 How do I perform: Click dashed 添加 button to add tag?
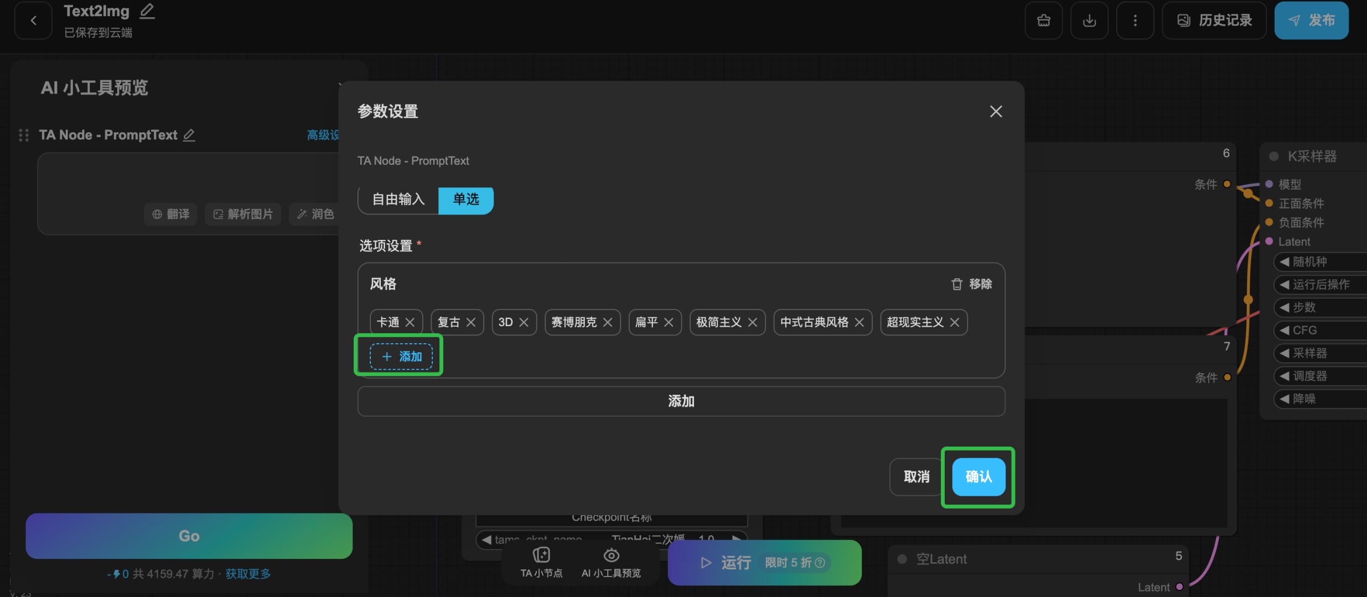tap(401, 357)
